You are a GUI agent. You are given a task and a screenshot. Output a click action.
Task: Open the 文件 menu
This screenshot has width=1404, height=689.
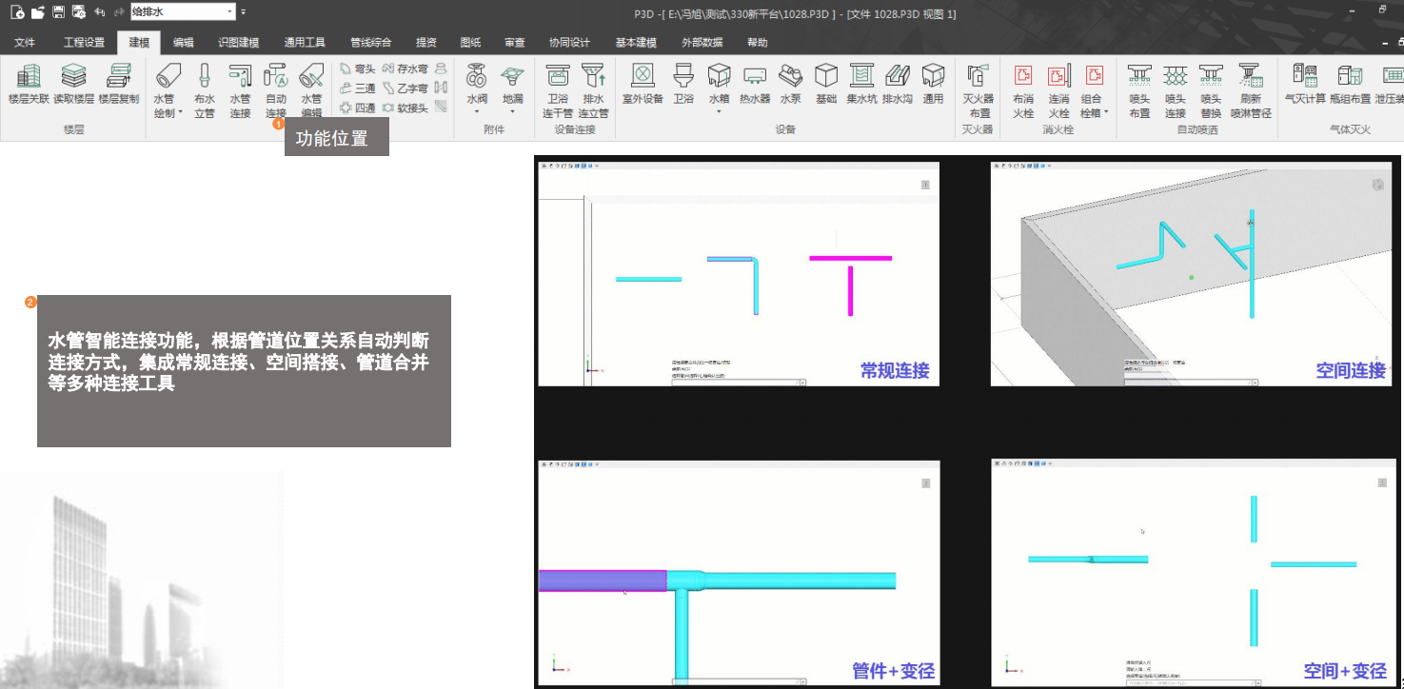pos(25,43)
